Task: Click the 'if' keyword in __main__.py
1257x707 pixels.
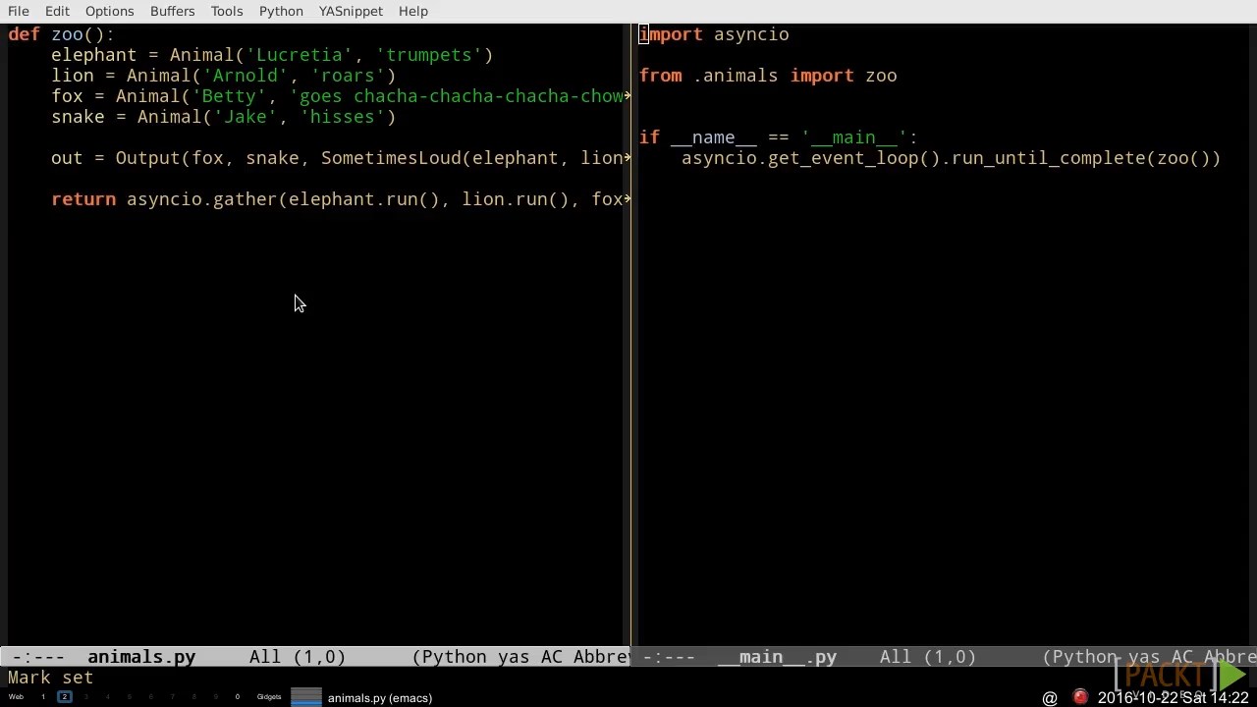Action: (649, 137)
